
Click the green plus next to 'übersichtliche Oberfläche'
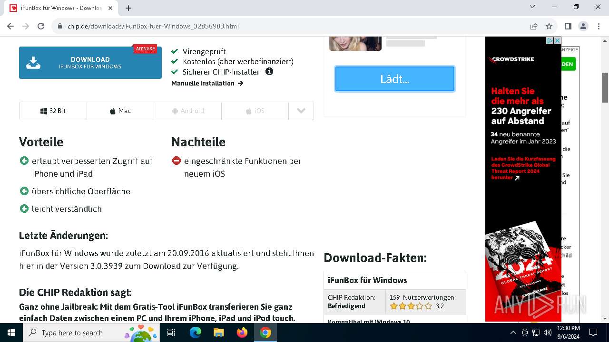pos(24,191)
